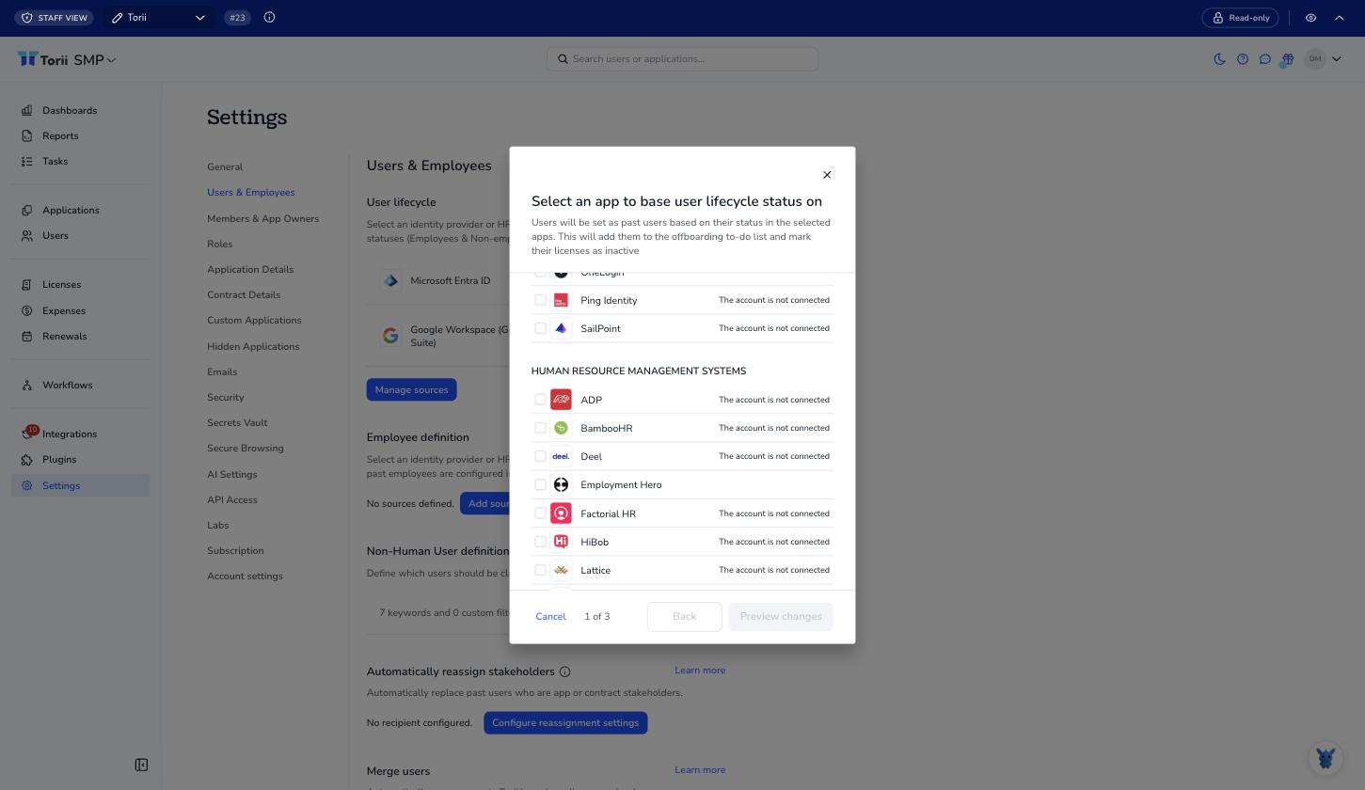Collapse the staff bar with up chevron

point(1340,18)
